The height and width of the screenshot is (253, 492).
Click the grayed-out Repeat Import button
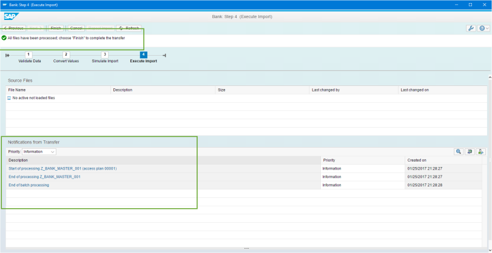100,28
